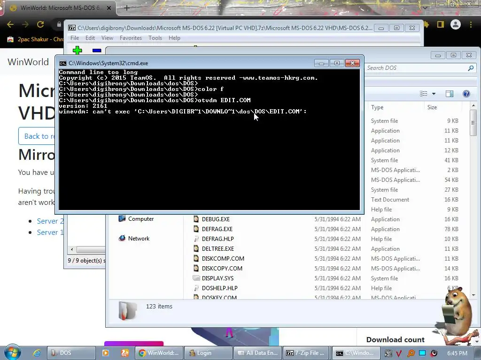Click the DOSHELP.HLP file icon

[x=196, y=288]
